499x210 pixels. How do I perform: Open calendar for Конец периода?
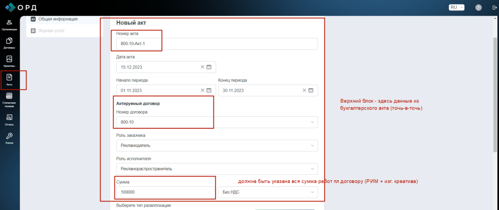tap(311, 90)
